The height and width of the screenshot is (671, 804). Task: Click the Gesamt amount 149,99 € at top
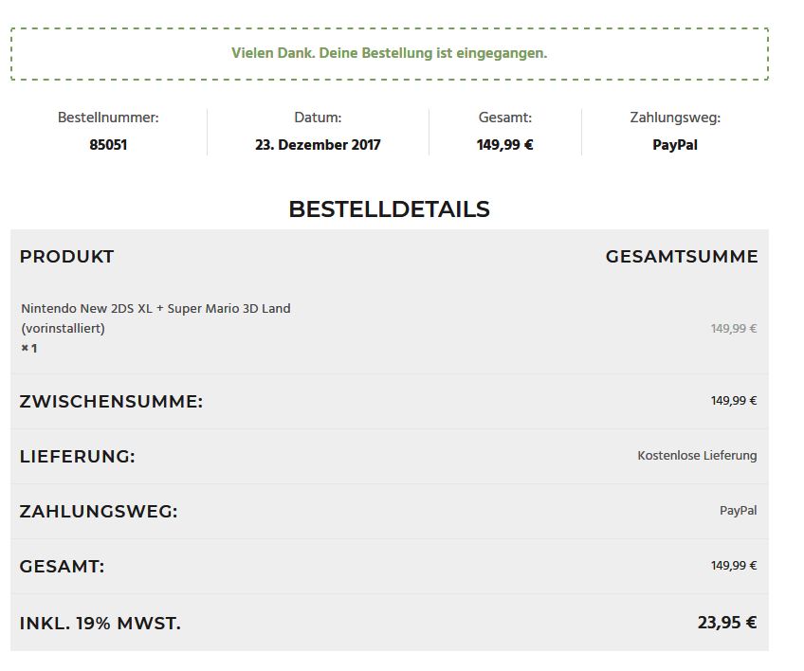[x=505, y=145]
